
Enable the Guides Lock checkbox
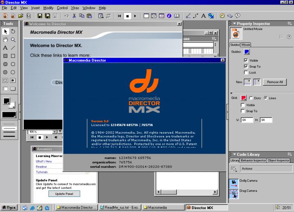pyautogui.click(x=246, y=72)
